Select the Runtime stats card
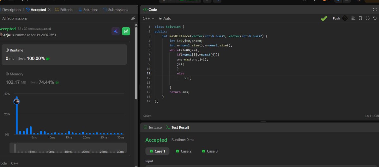Image resolution: width=379 pixels, height=167 pixels. 64,55
